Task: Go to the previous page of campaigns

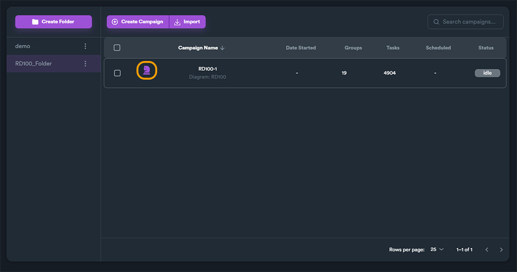Action: click(x=486, y=250)
